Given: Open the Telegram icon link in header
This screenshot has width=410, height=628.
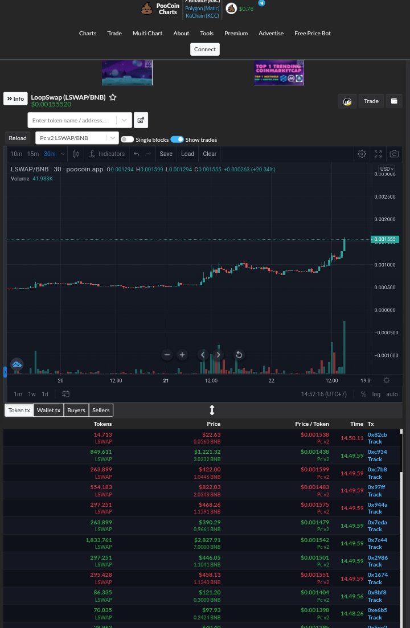Looking at the screenshot, I should coord(261,3).
